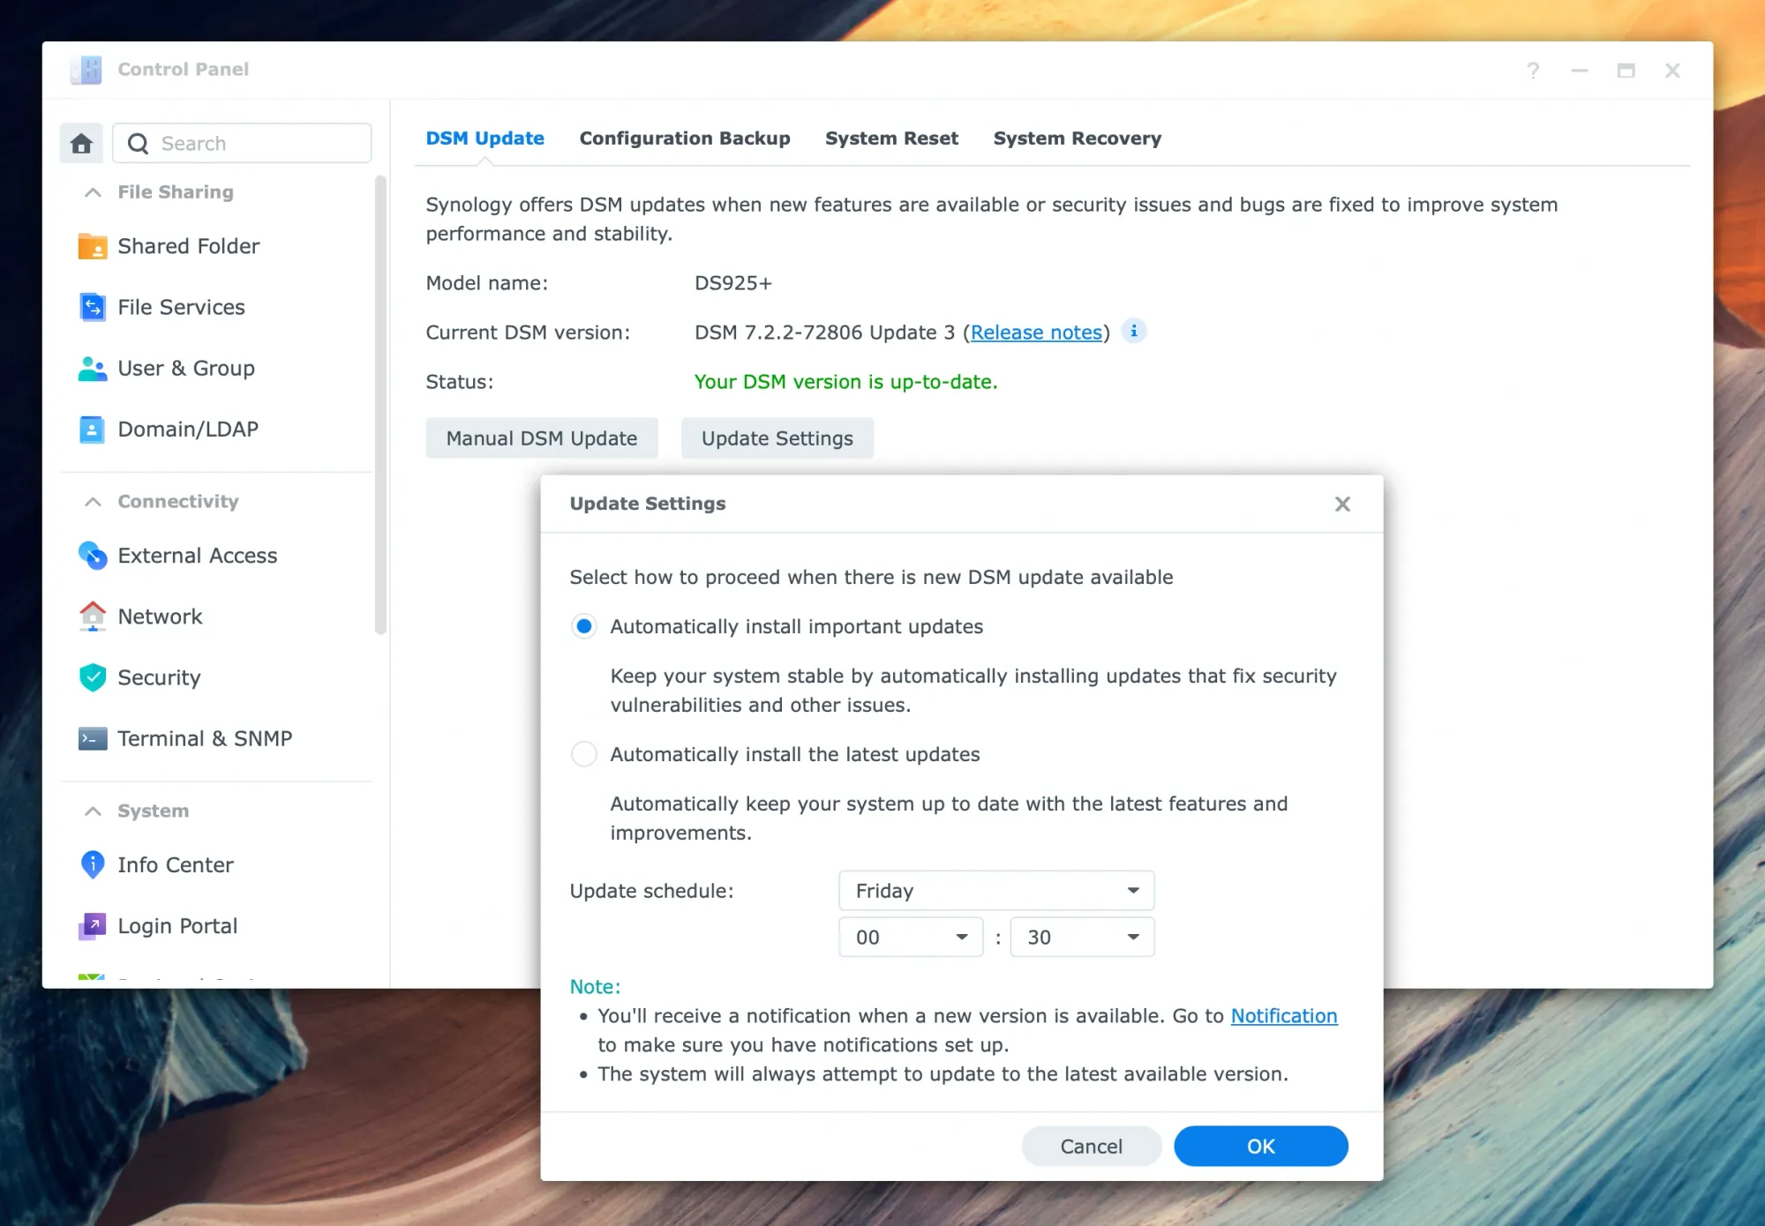Collapse the System section

93,811
